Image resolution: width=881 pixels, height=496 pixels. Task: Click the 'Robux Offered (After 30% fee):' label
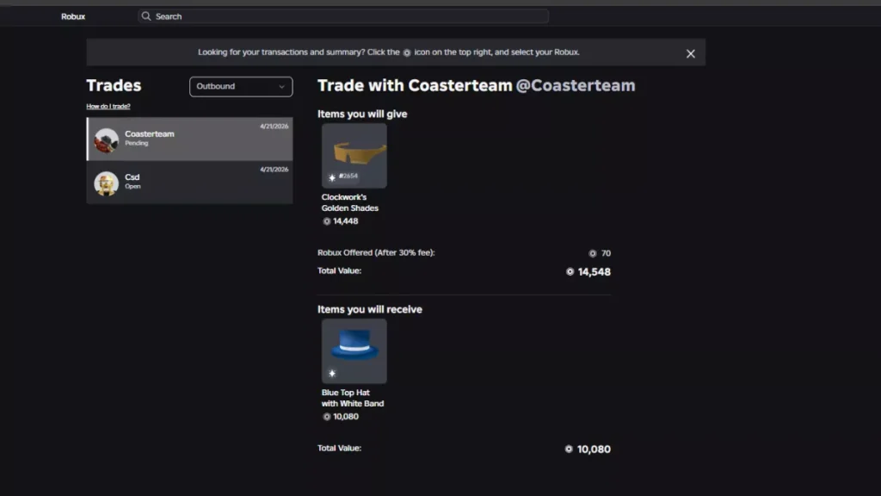point(376,253)
